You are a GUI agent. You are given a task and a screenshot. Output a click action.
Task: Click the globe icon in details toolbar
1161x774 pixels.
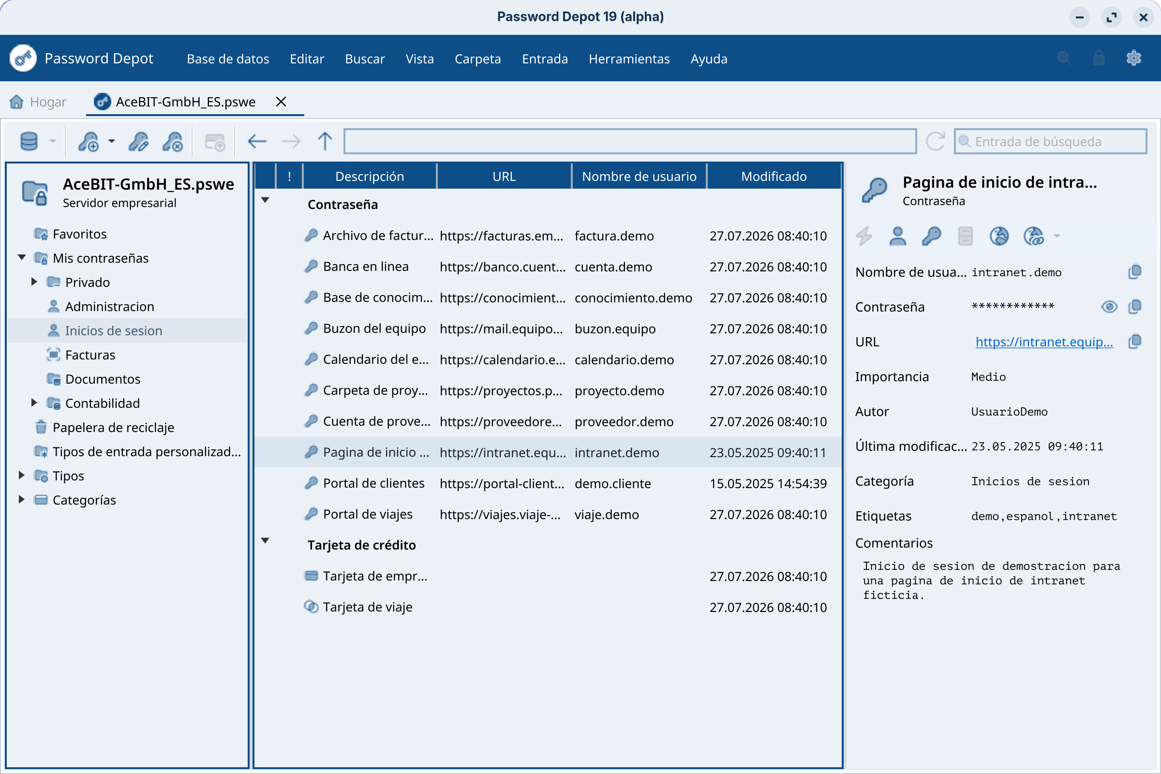point(999,236)
